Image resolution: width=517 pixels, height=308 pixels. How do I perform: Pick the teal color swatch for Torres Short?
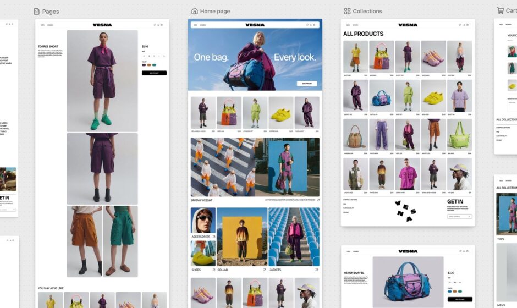tap(155, 65)
